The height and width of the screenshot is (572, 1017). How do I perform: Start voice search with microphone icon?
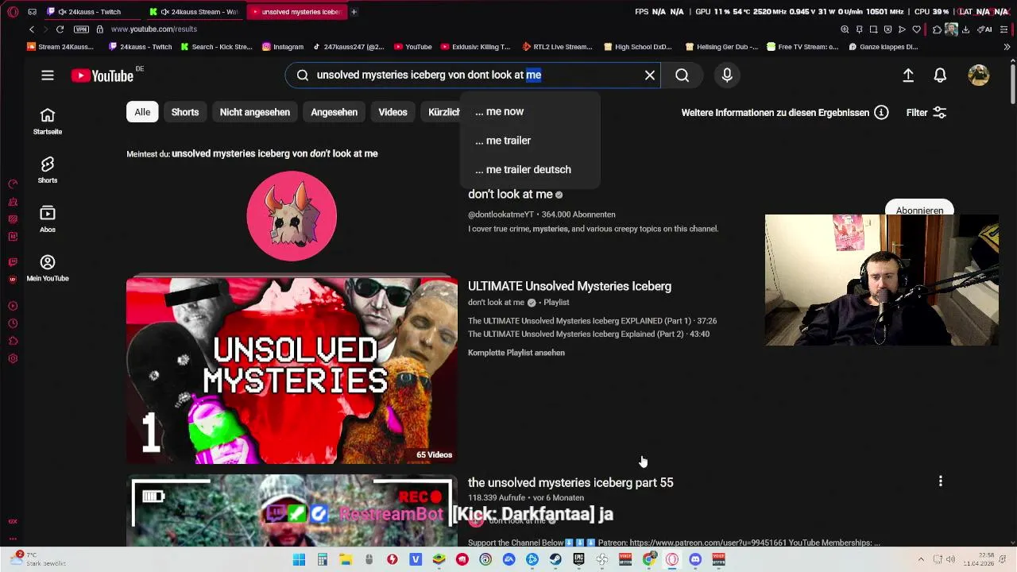click(727, 75)
